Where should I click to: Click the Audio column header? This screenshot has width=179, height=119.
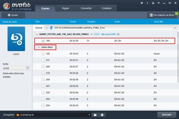pos(117,21)
